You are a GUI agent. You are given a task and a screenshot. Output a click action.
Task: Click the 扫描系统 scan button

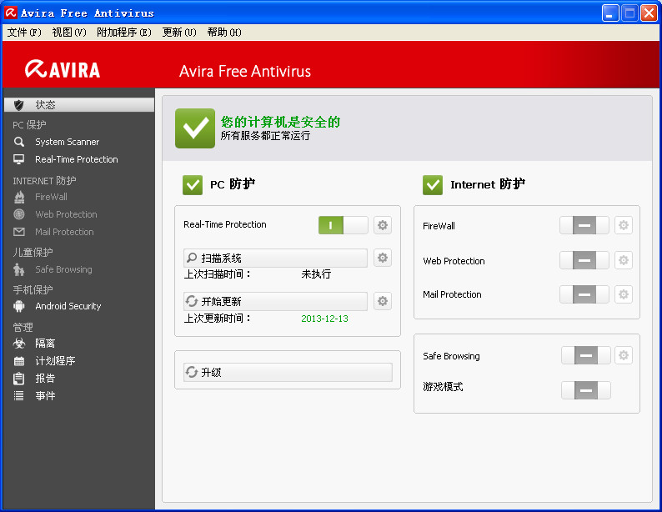tap(275, 258)
